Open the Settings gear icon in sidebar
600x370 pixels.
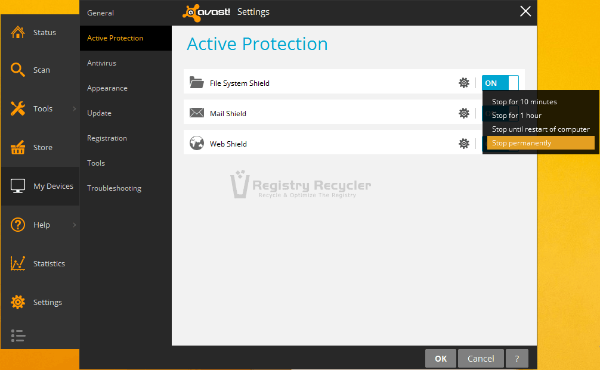tap(18, 302)
